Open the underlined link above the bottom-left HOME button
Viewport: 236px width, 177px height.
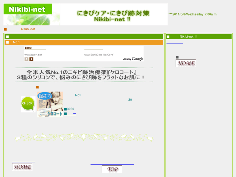[x=24, y=161]
